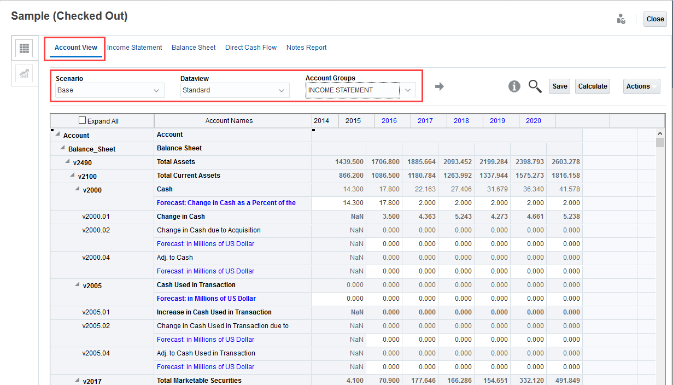Open the Account Groups dropdown
This screenshot has width=673, height=385.
[x=408, y=90]
